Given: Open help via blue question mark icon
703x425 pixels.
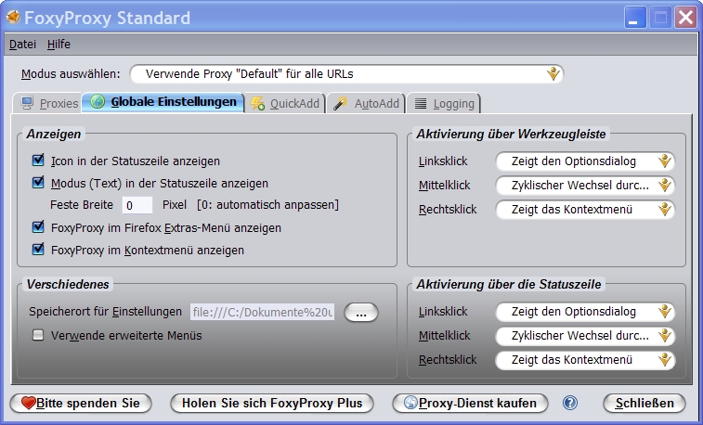Looking at the screenshot, I should click(x=570, y=403).
